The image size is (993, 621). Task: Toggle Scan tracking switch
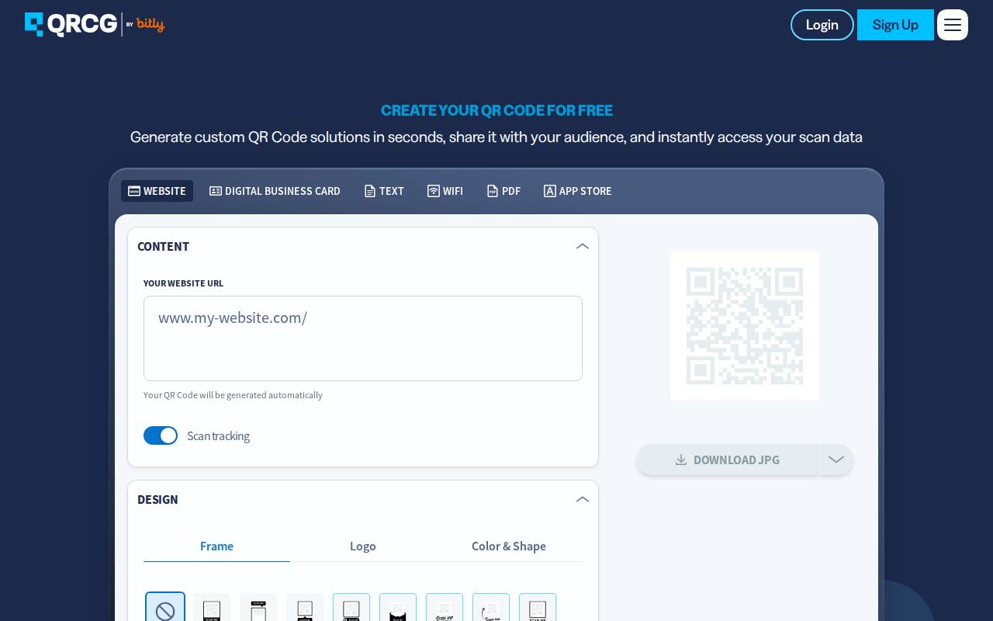(x=161, y=435)
